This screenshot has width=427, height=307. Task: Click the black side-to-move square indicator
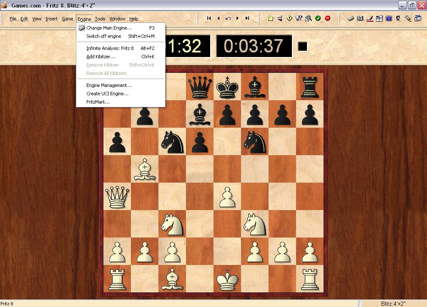coord(303,47)
